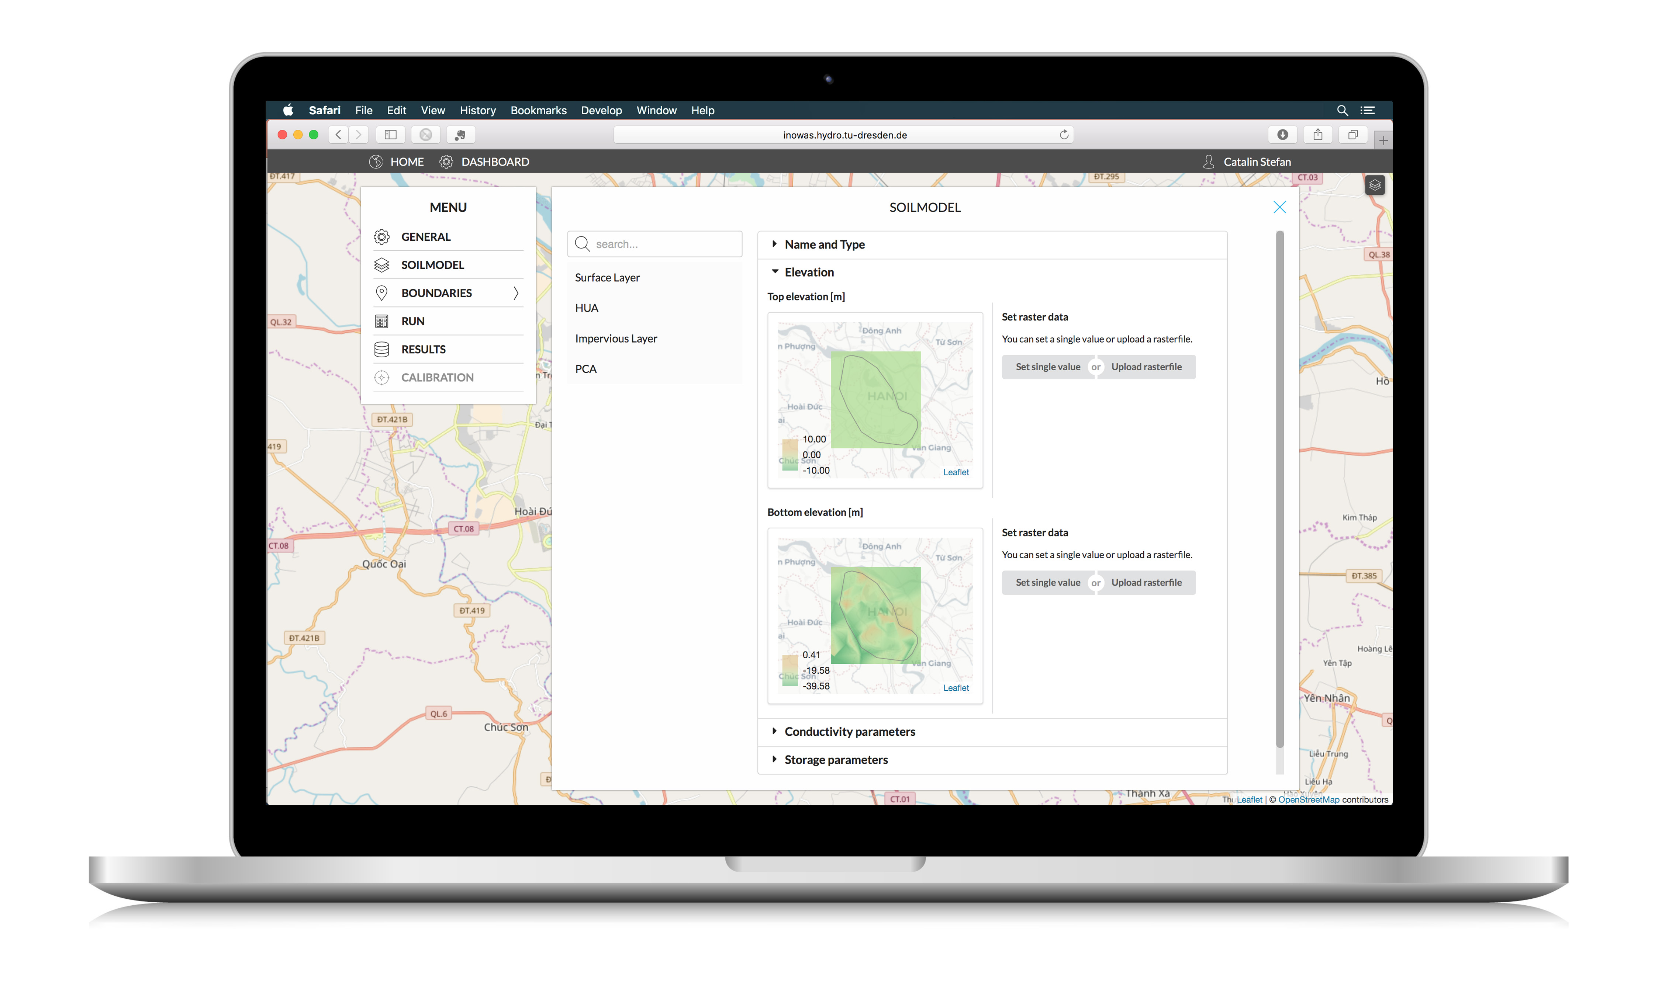The width and height of the screenshot is (1662, 982).
Task: Click the map layers control icon
Action: click(1374, 185)
